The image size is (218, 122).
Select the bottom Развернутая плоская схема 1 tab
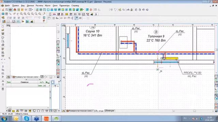[x=80, y=111]
